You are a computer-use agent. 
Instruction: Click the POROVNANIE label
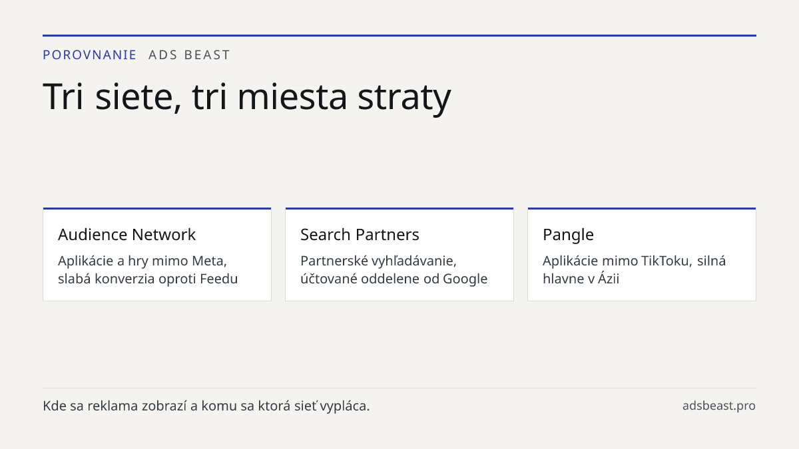[90, 55]
